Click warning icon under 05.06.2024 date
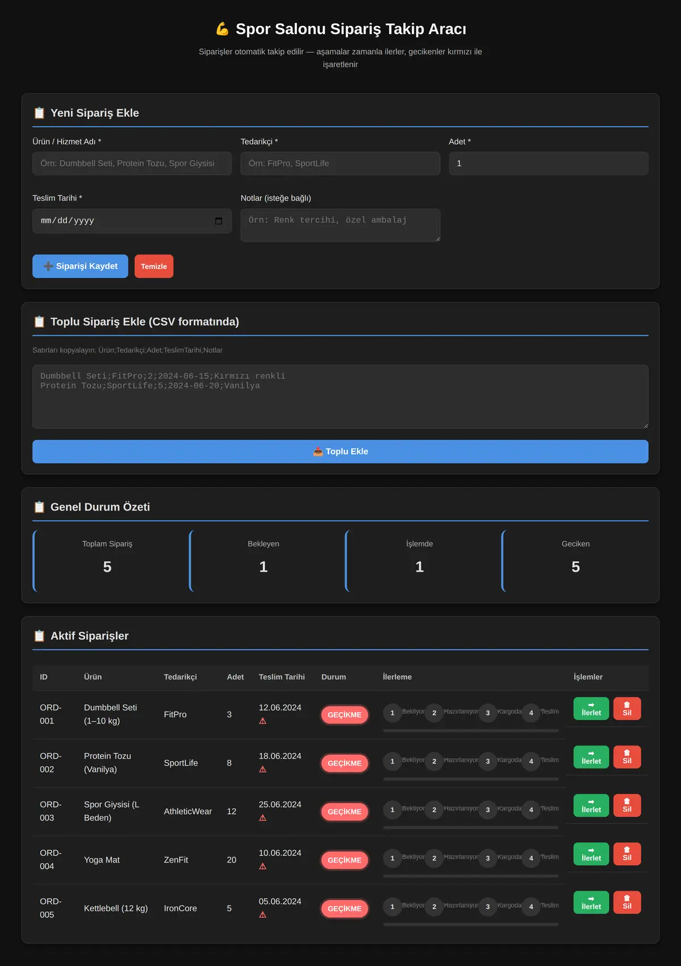 pyautogui.click(x=263, y=915)
